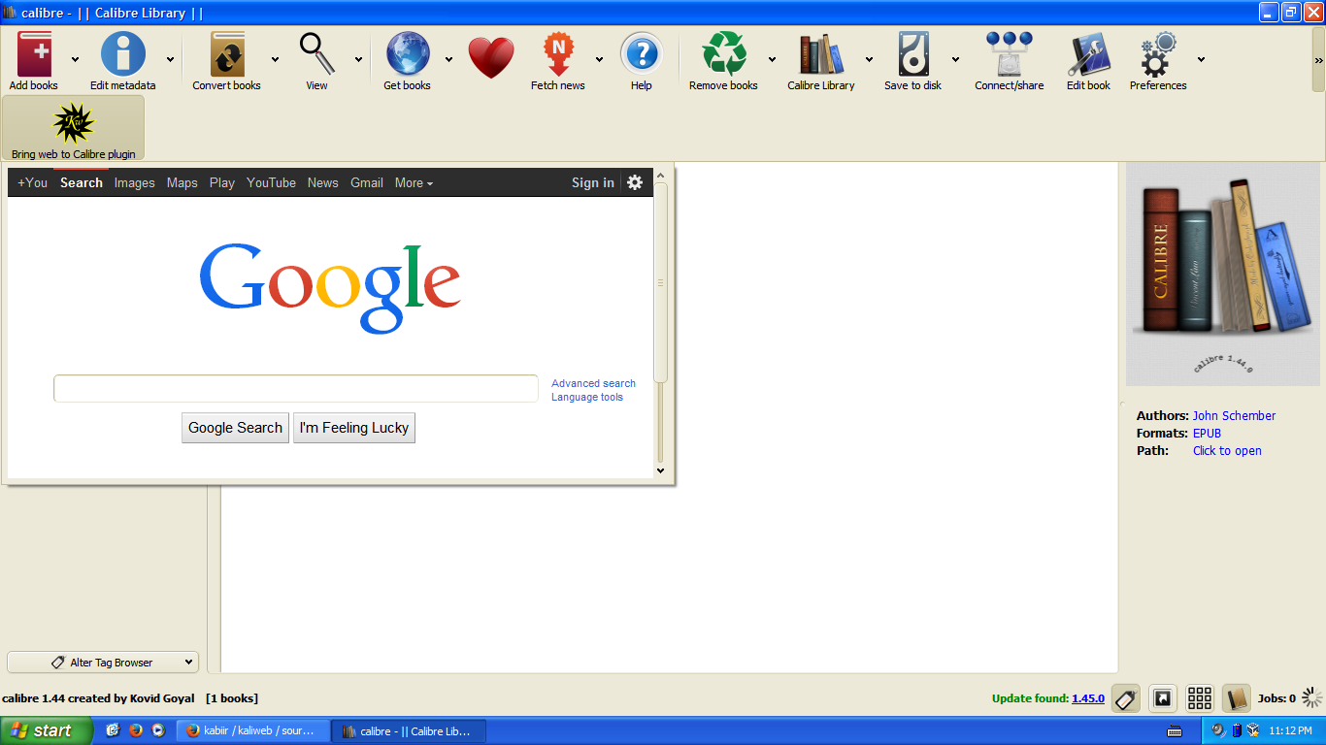The image size is (1326, 745).
Task: Click the I'm Feeling Lucky button
Action: [x=354, y=428]
